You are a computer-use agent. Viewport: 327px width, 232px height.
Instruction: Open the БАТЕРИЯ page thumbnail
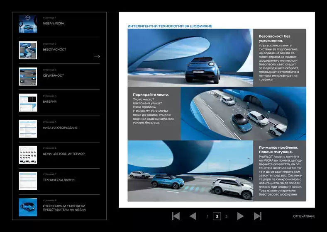coord(28,102)
